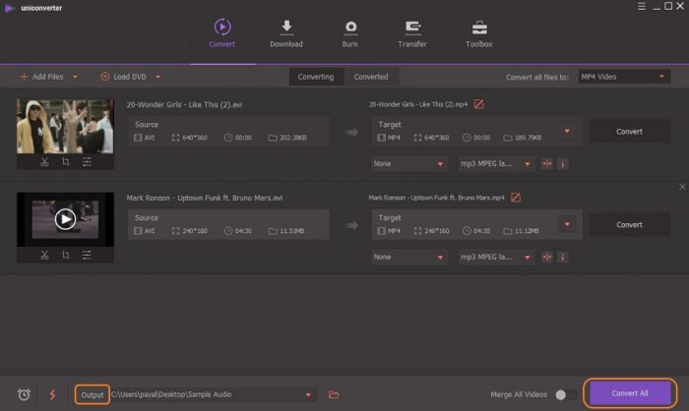The image size is (689, 411).
Task: Show info for Uptown Funk file
Action: (x=562, y=257)
